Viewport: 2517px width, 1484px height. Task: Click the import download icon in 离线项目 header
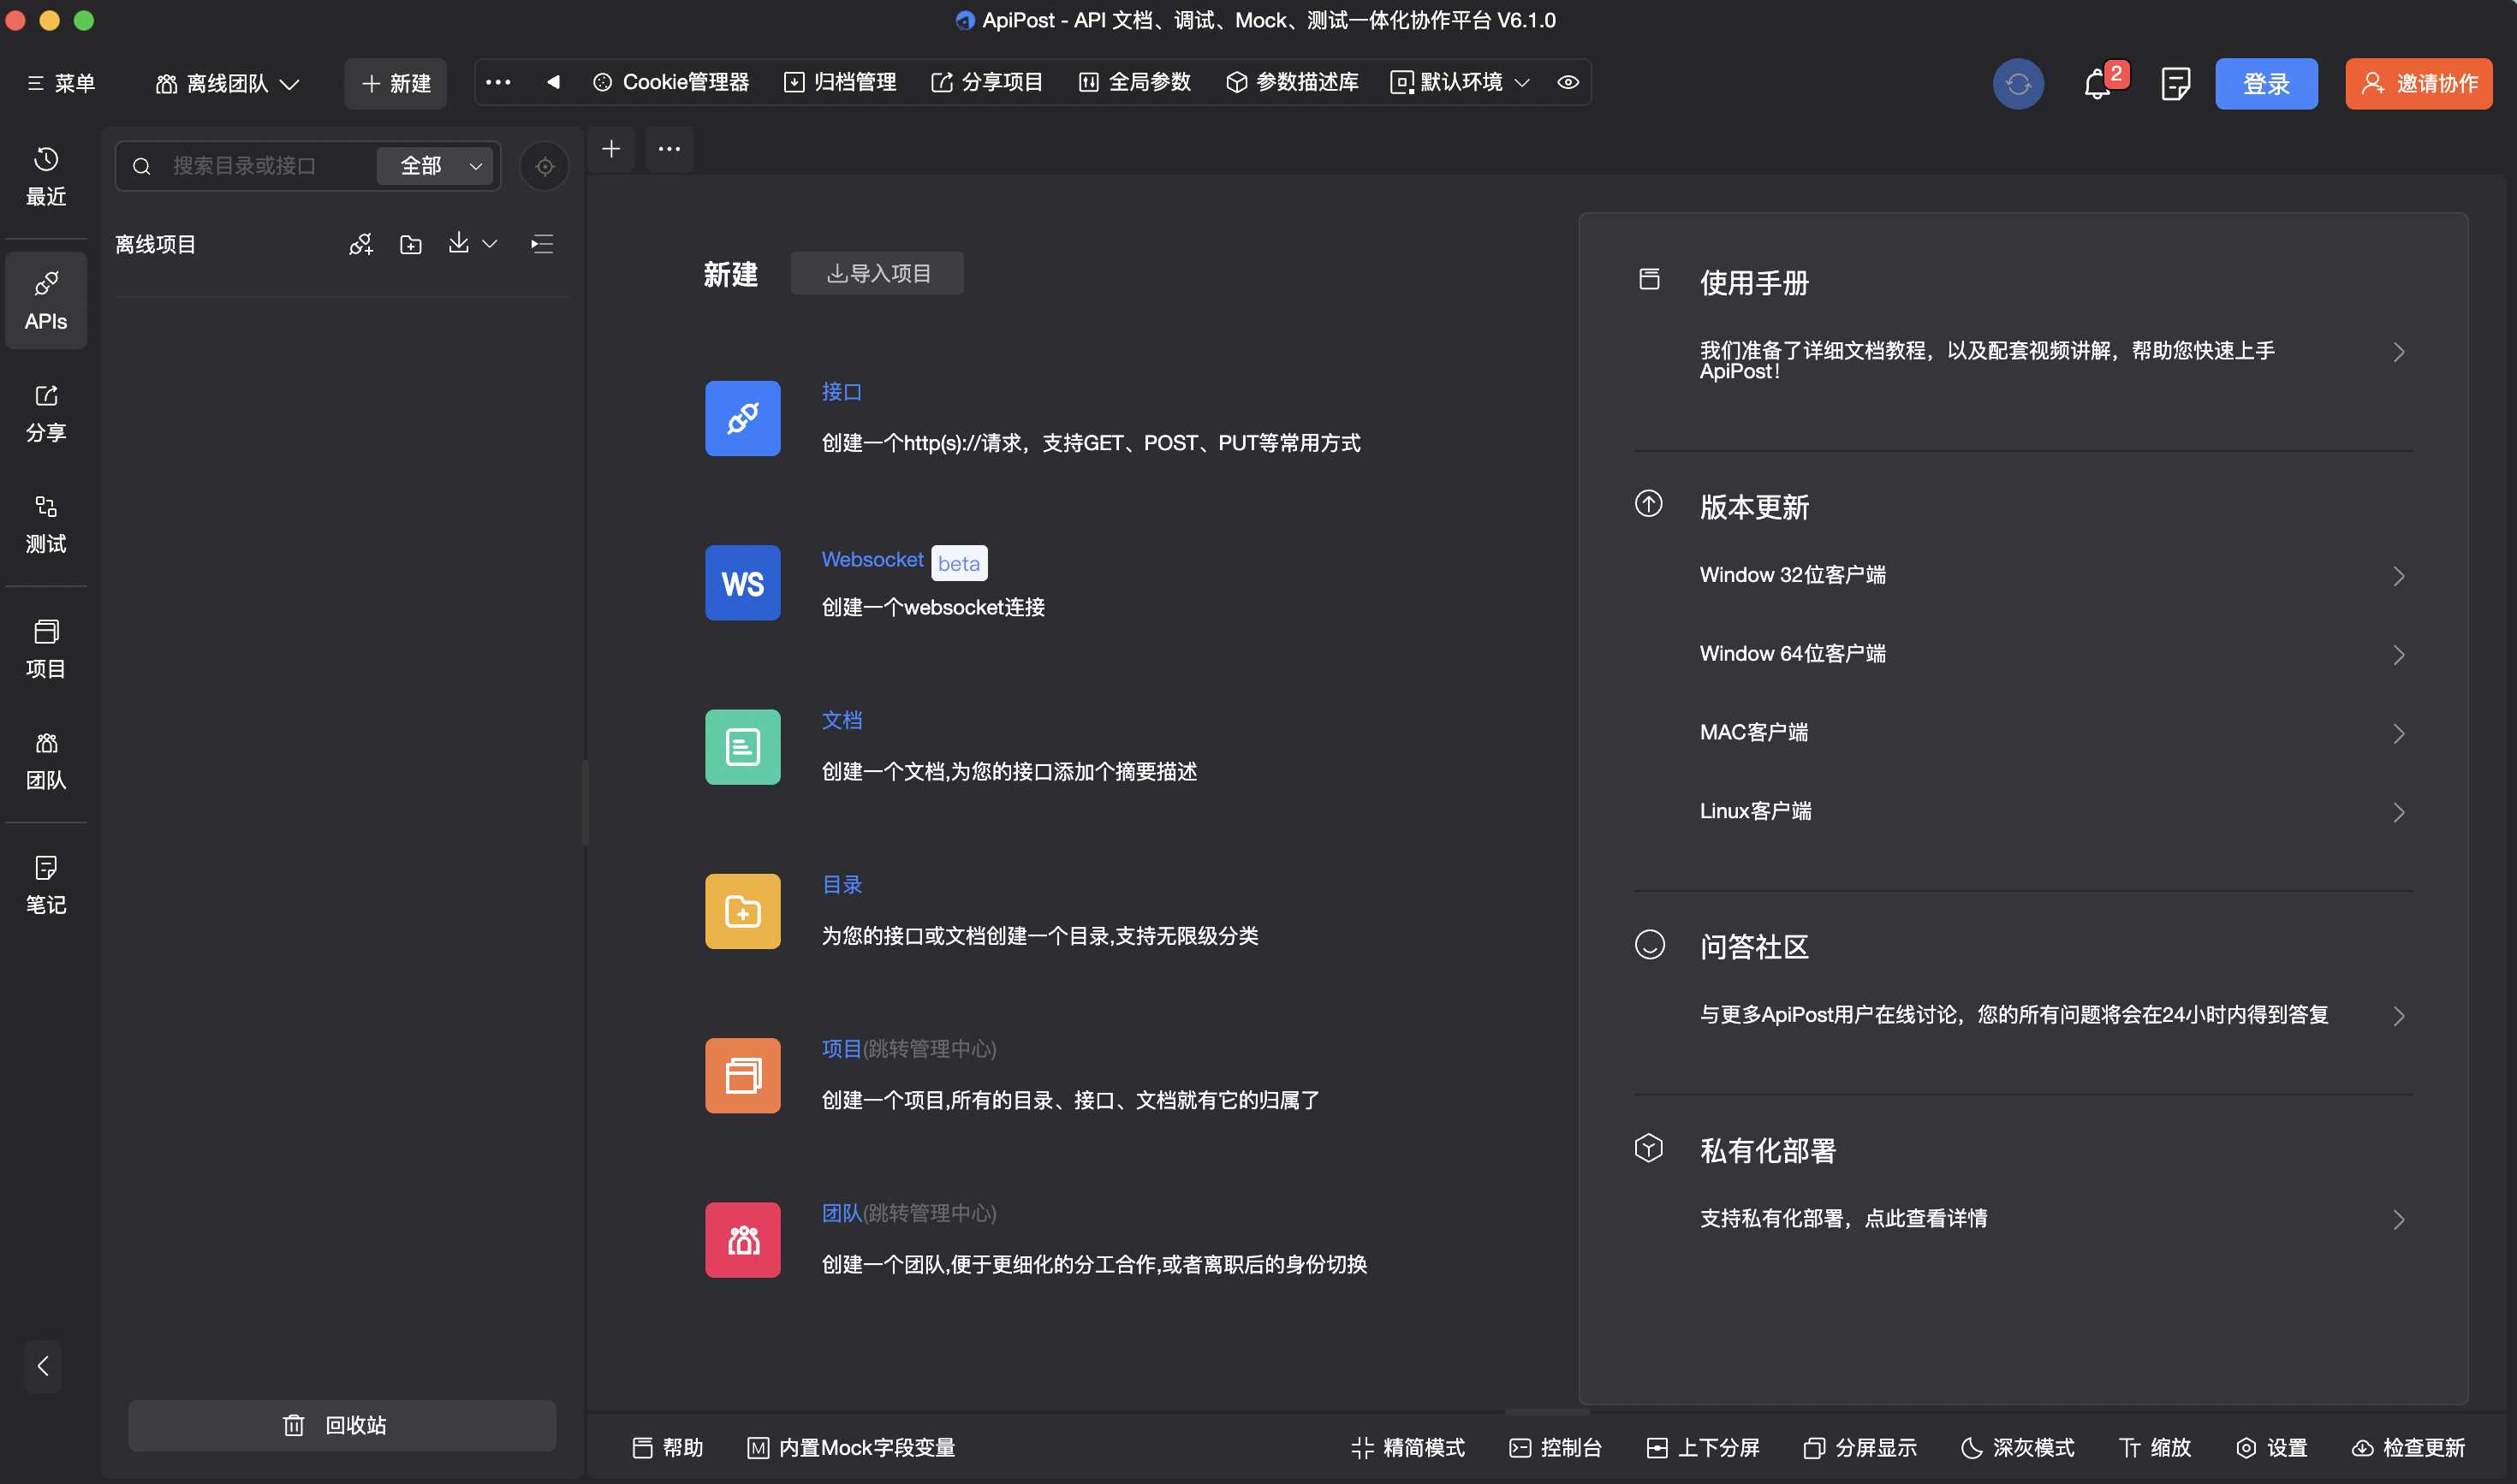click(x=458, y=243)
